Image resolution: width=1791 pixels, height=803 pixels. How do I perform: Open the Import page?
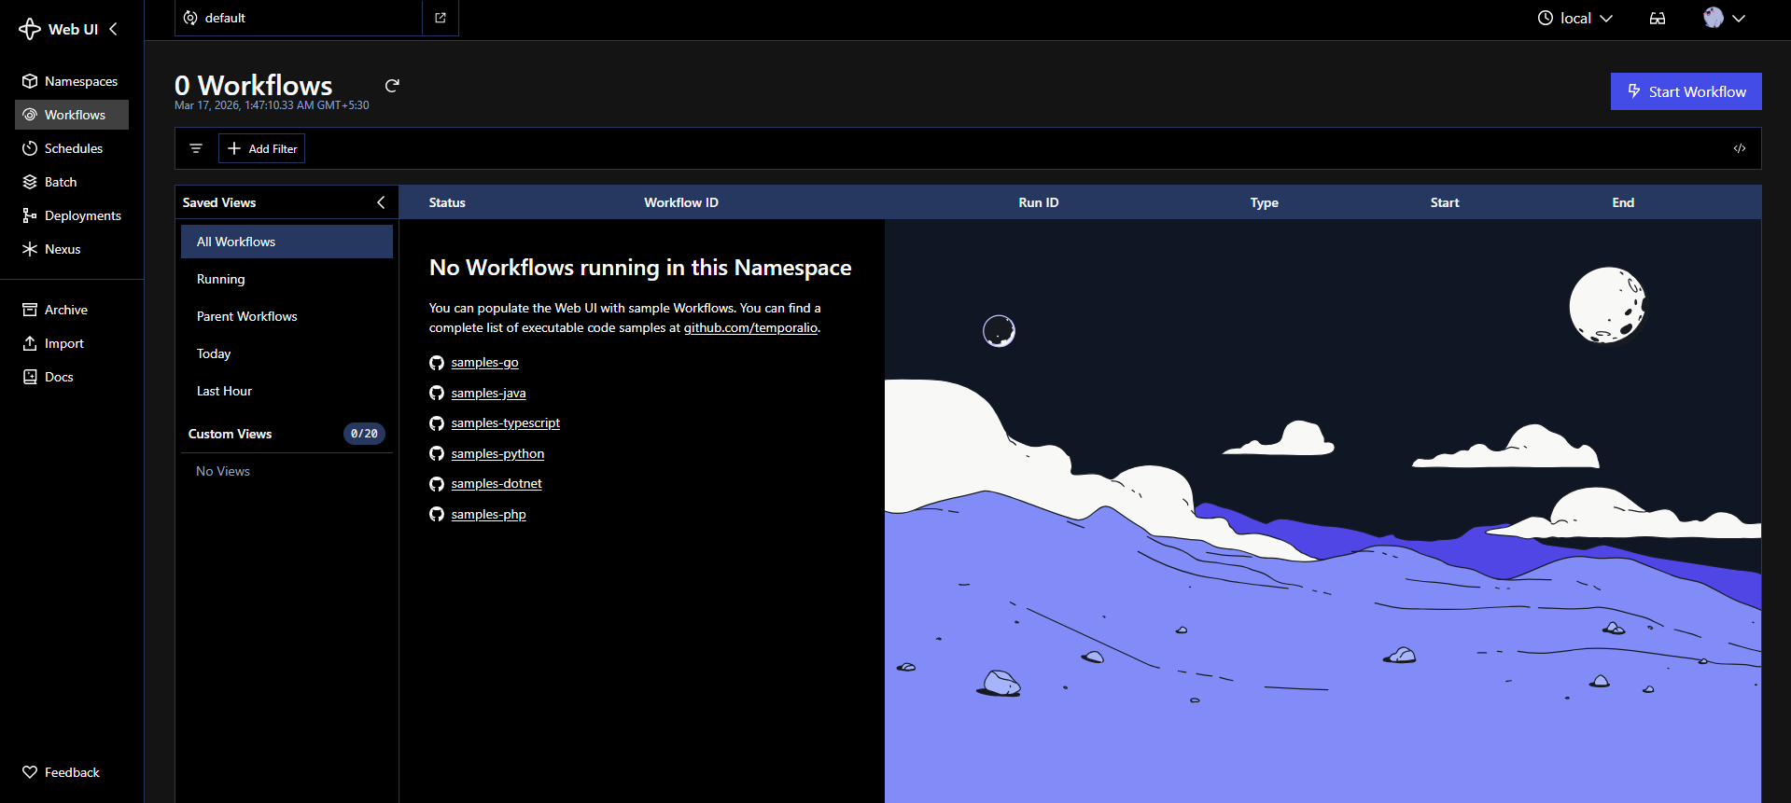(x=71, y=343)
